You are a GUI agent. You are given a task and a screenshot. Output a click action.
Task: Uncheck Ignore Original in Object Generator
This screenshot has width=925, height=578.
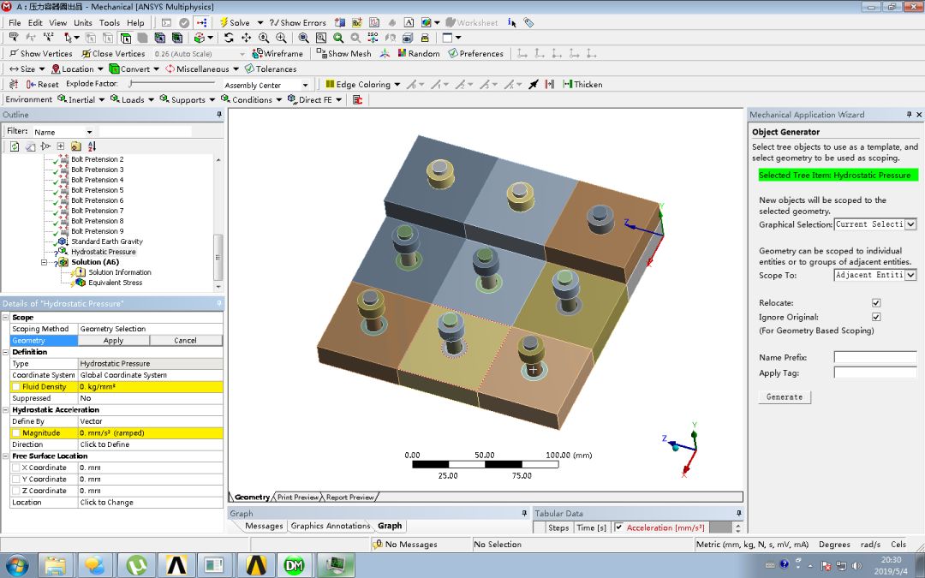click(x=877, y=316)
